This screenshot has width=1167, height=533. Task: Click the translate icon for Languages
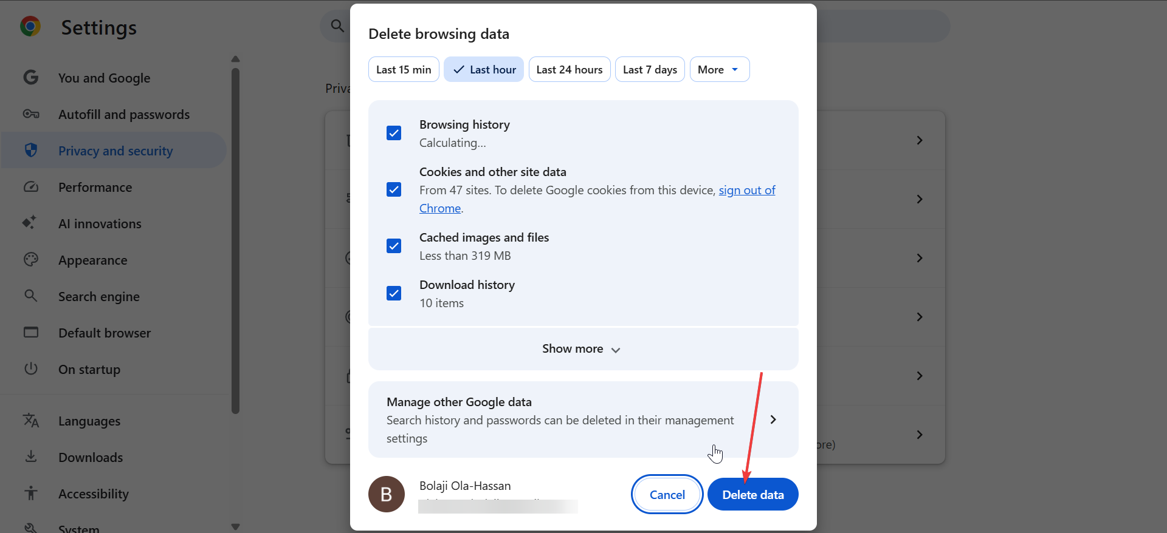pyautogui.click(x=31, y=421)
